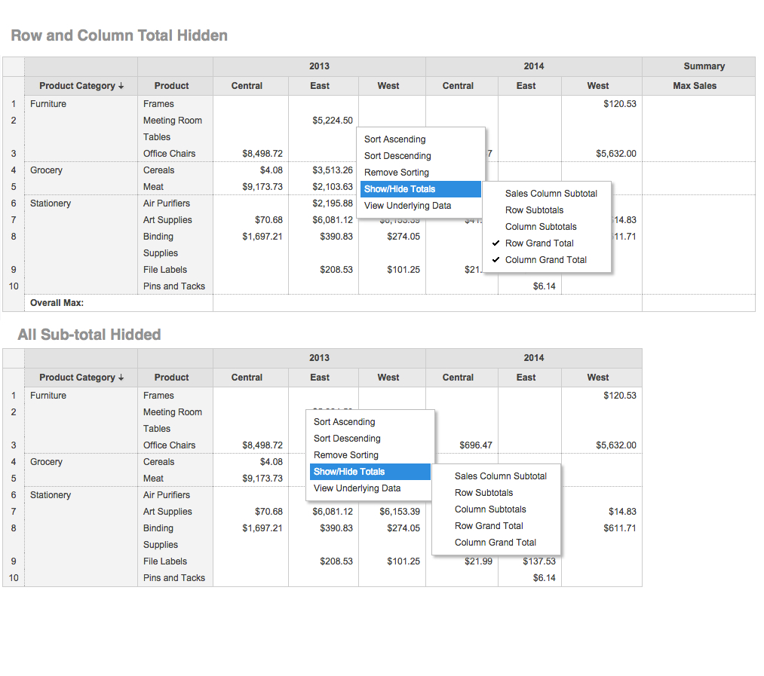Toggle Column Subtotals in upper submenu
The height and width of the screenshot is (676, 764).
(x=541, y=227)
